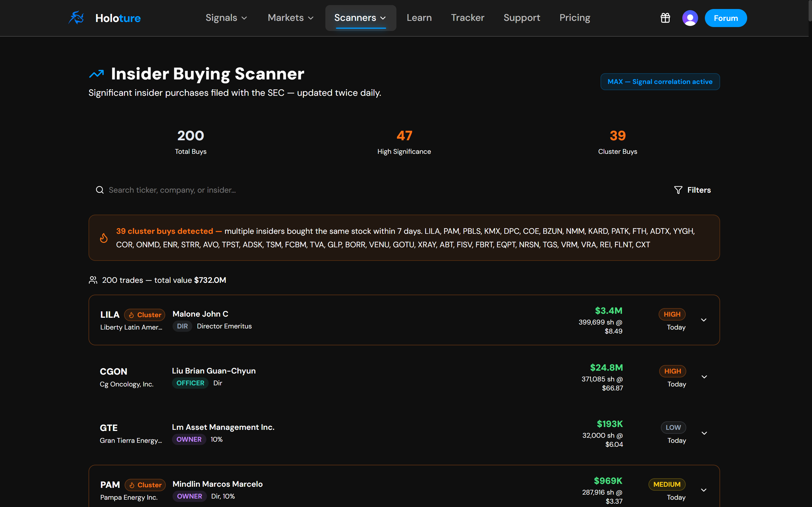
Task: Open the user profile avatar
Action: (x=690, y=18)
